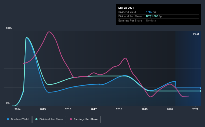The image size is (205, 127).
Task: Click the blue Dividend Yield legend dot
Action: [x=8, y=119]
